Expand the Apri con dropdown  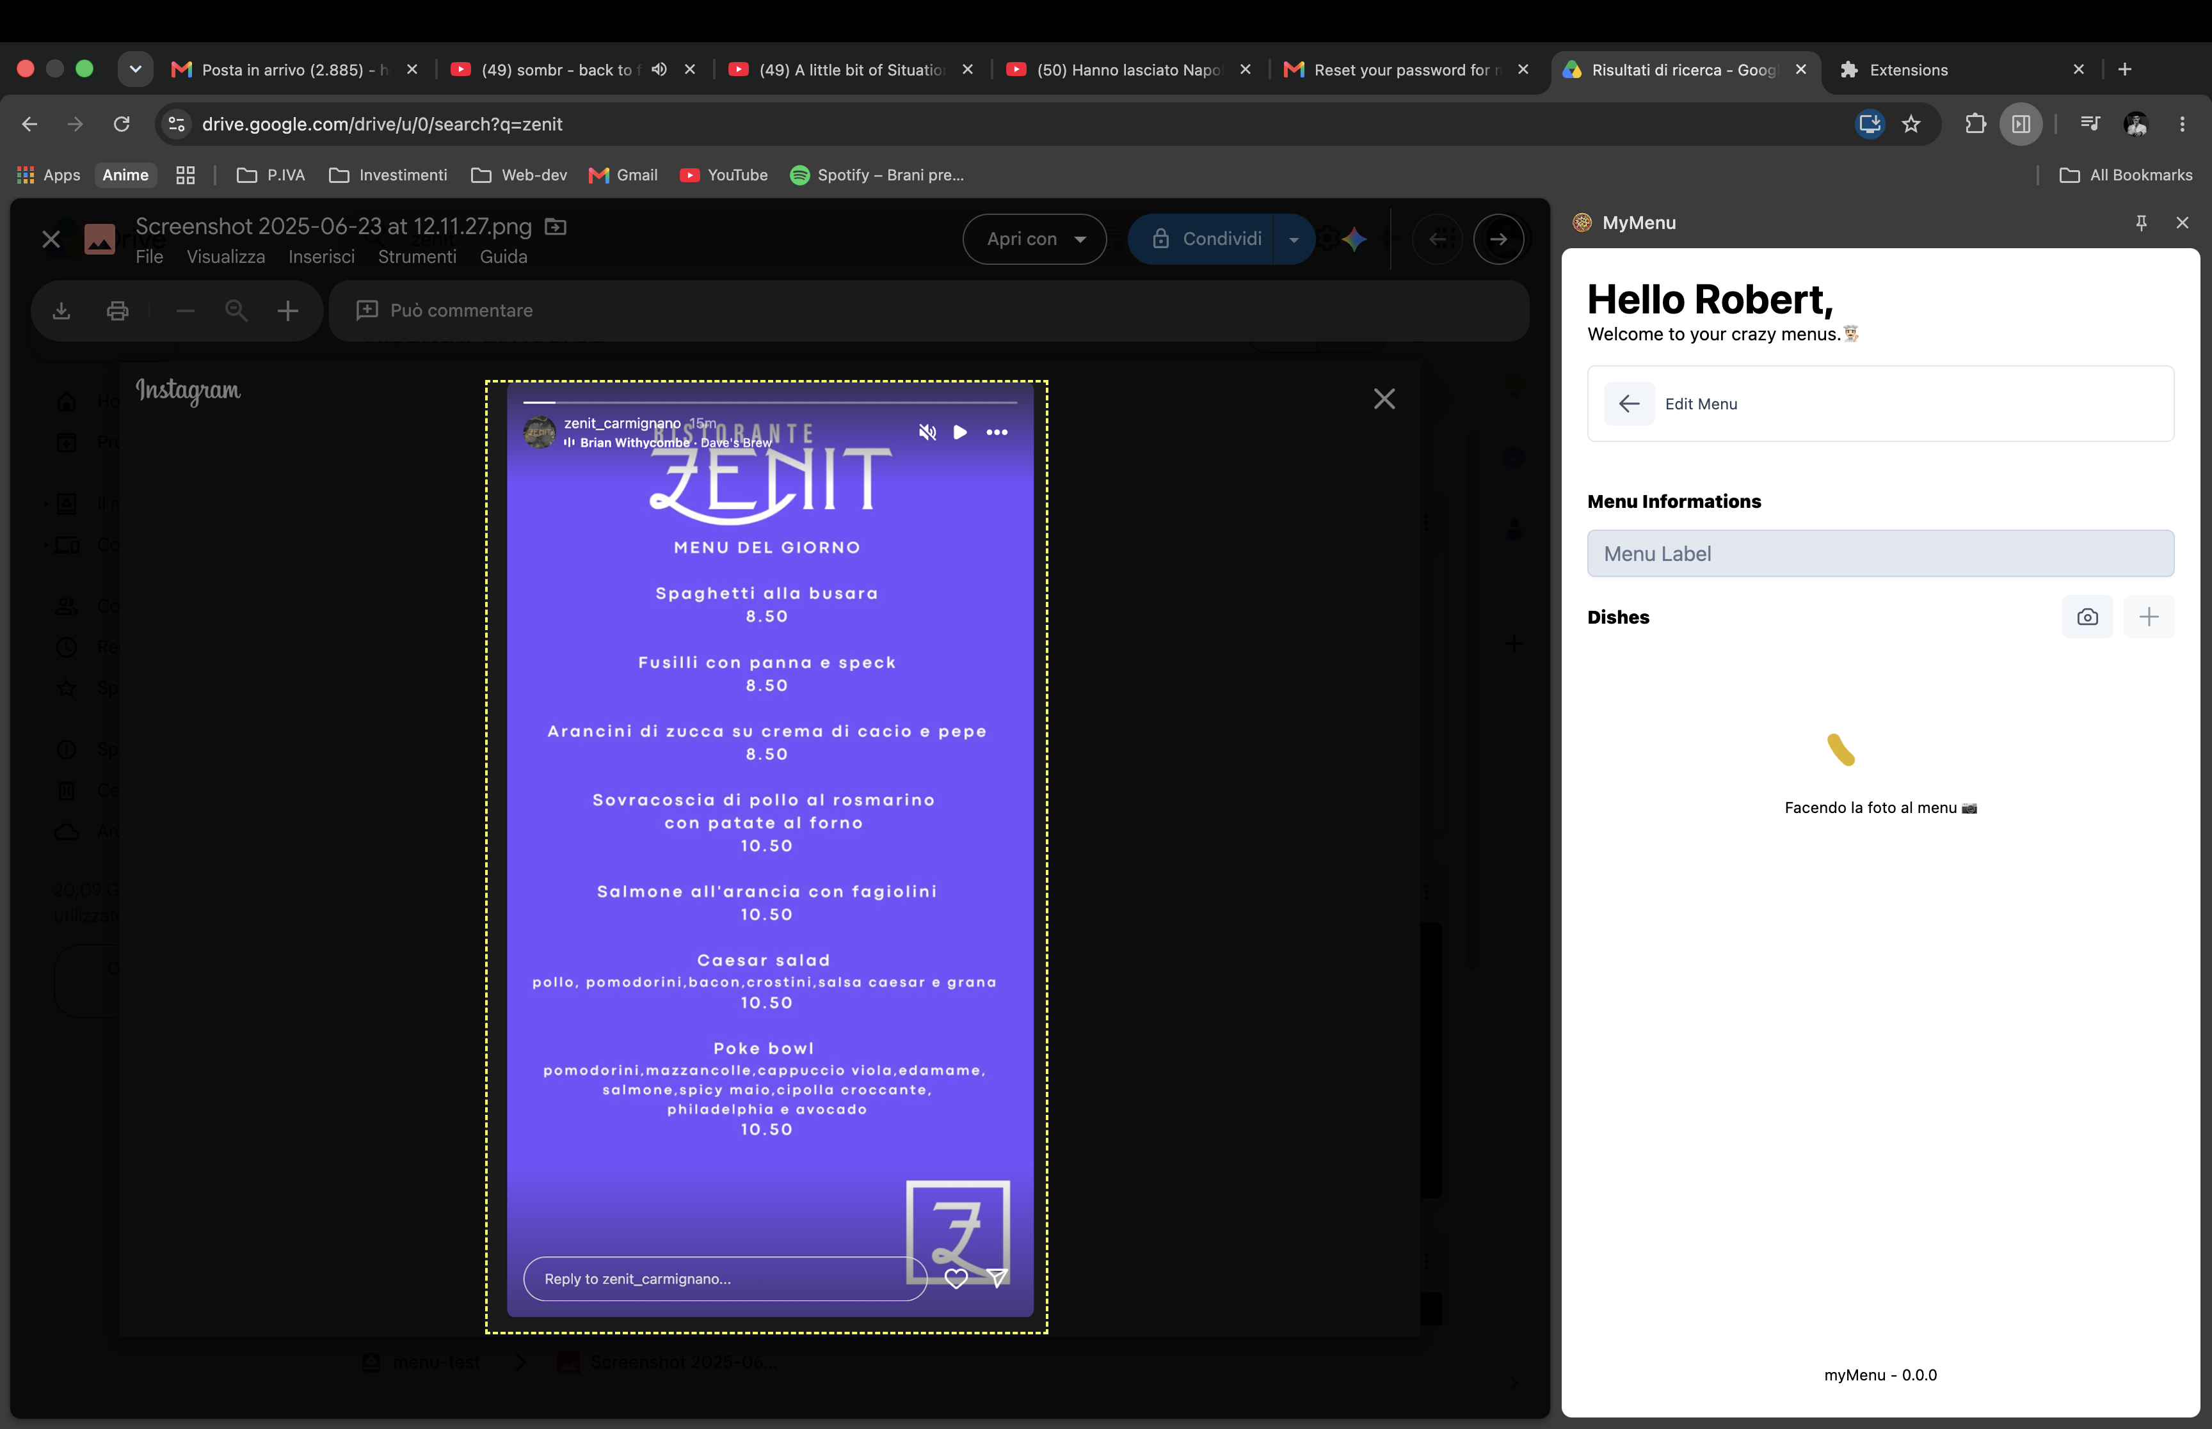pos(1034,239)
